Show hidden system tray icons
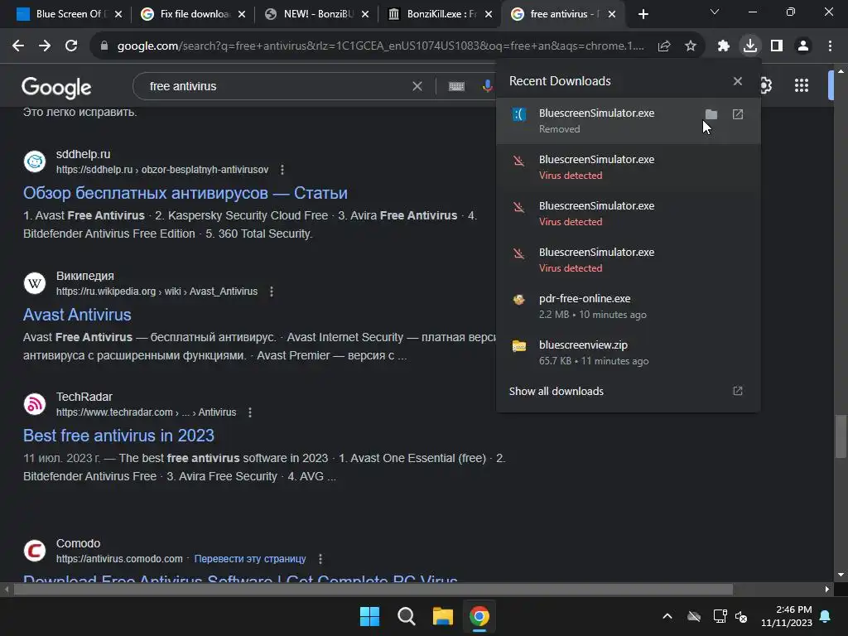The image size is (848, 636). coord(667,616)
